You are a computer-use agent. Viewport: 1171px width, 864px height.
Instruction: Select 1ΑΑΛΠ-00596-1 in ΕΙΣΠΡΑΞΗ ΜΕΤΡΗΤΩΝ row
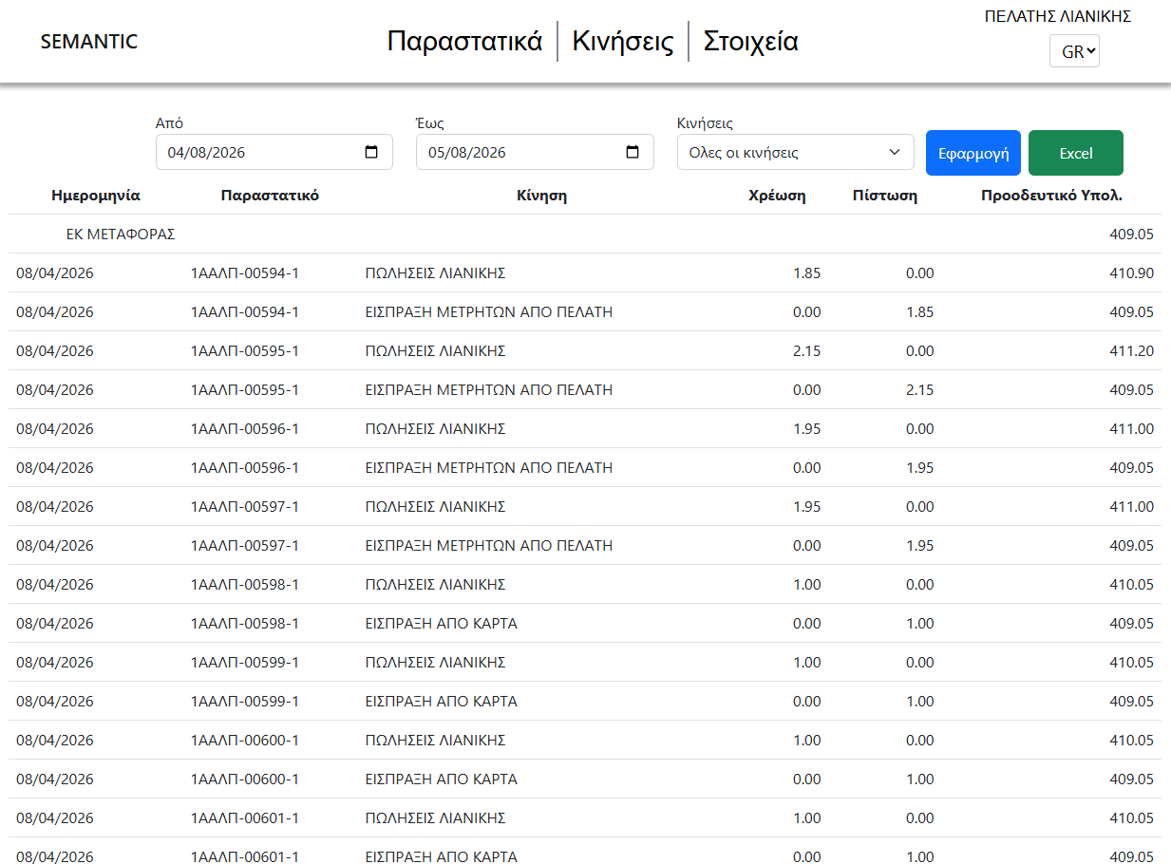coord(245,467)
